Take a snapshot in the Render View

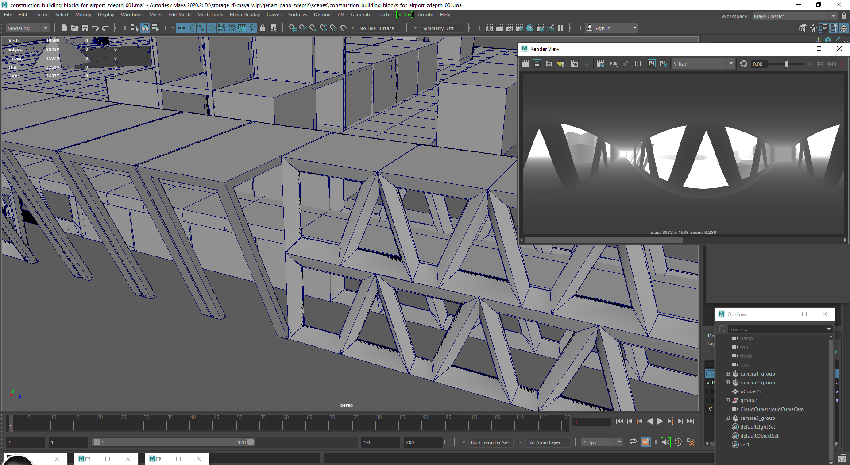point(549,64)
